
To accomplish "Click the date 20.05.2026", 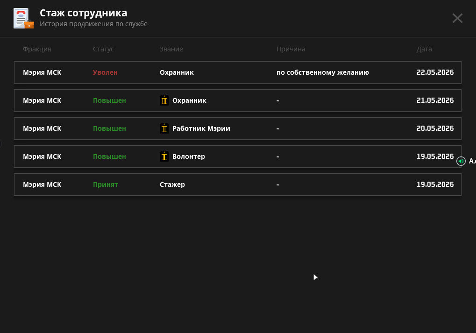I will [435, 128].
